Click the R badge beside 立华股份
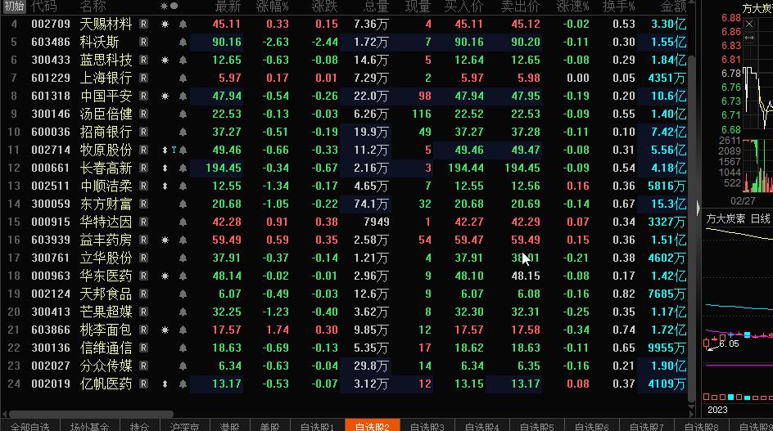Image resolution: width=773 pixels, height=431 pixels. tap(143, 258)
